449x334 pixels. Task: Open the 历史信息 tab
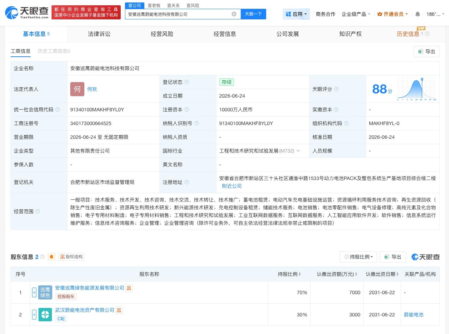click(408, 34)
